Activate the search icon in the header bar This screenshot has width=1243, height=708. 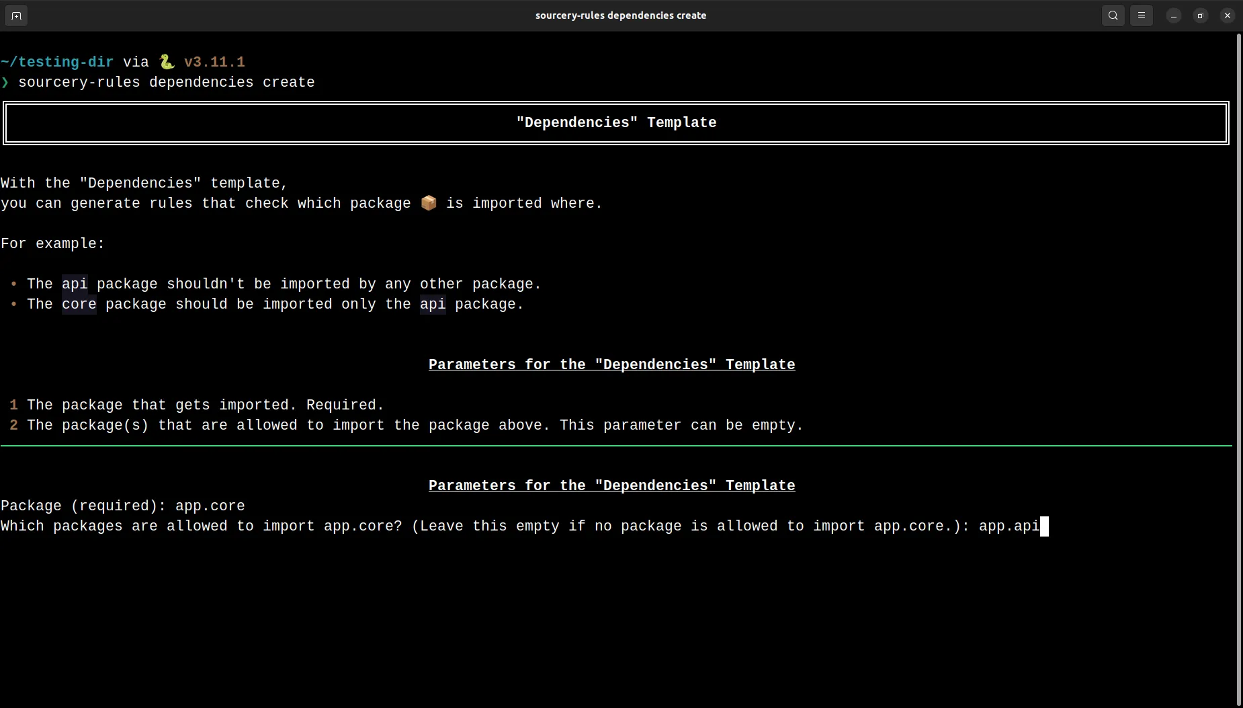(1112, 15)
